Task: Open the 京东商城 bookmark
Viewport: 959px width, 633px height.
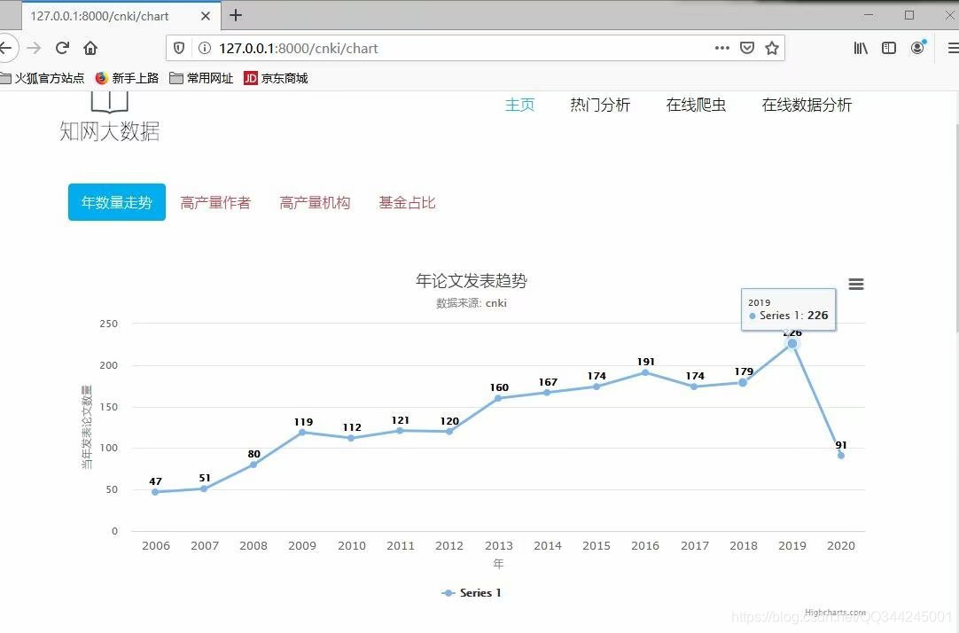Action: click(x=276, y=78)
